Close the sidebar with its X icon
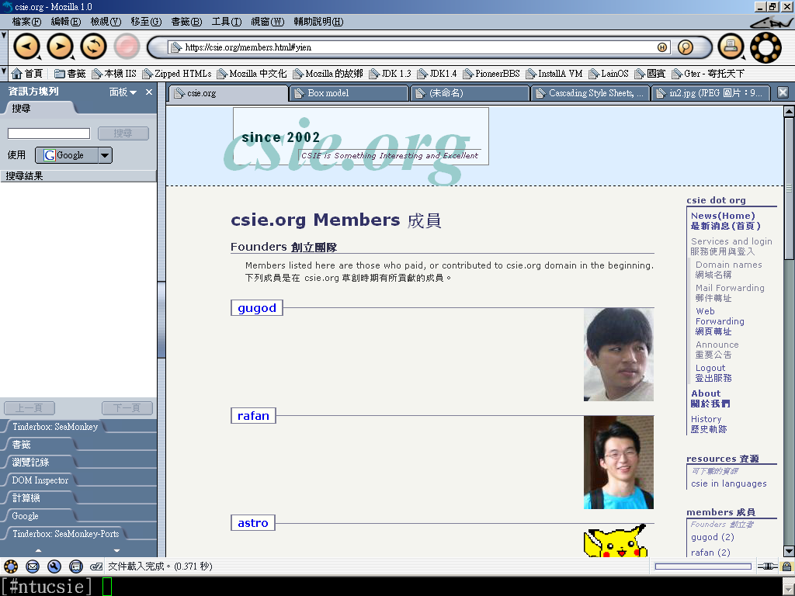The height and width of the screenshot is (596, 795). click(x=149, y=92)
